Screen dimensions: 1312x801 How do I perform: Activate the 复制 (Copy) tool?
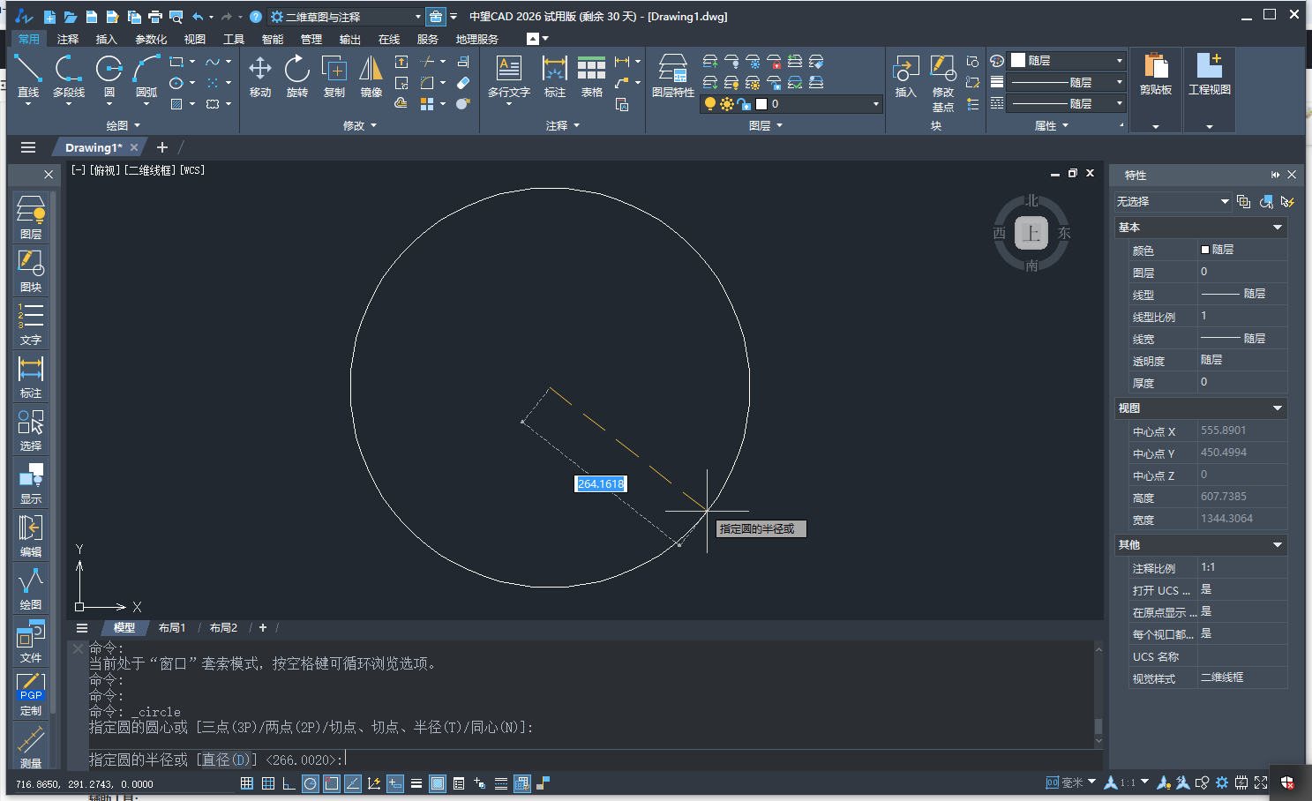[x=334, y=76]
